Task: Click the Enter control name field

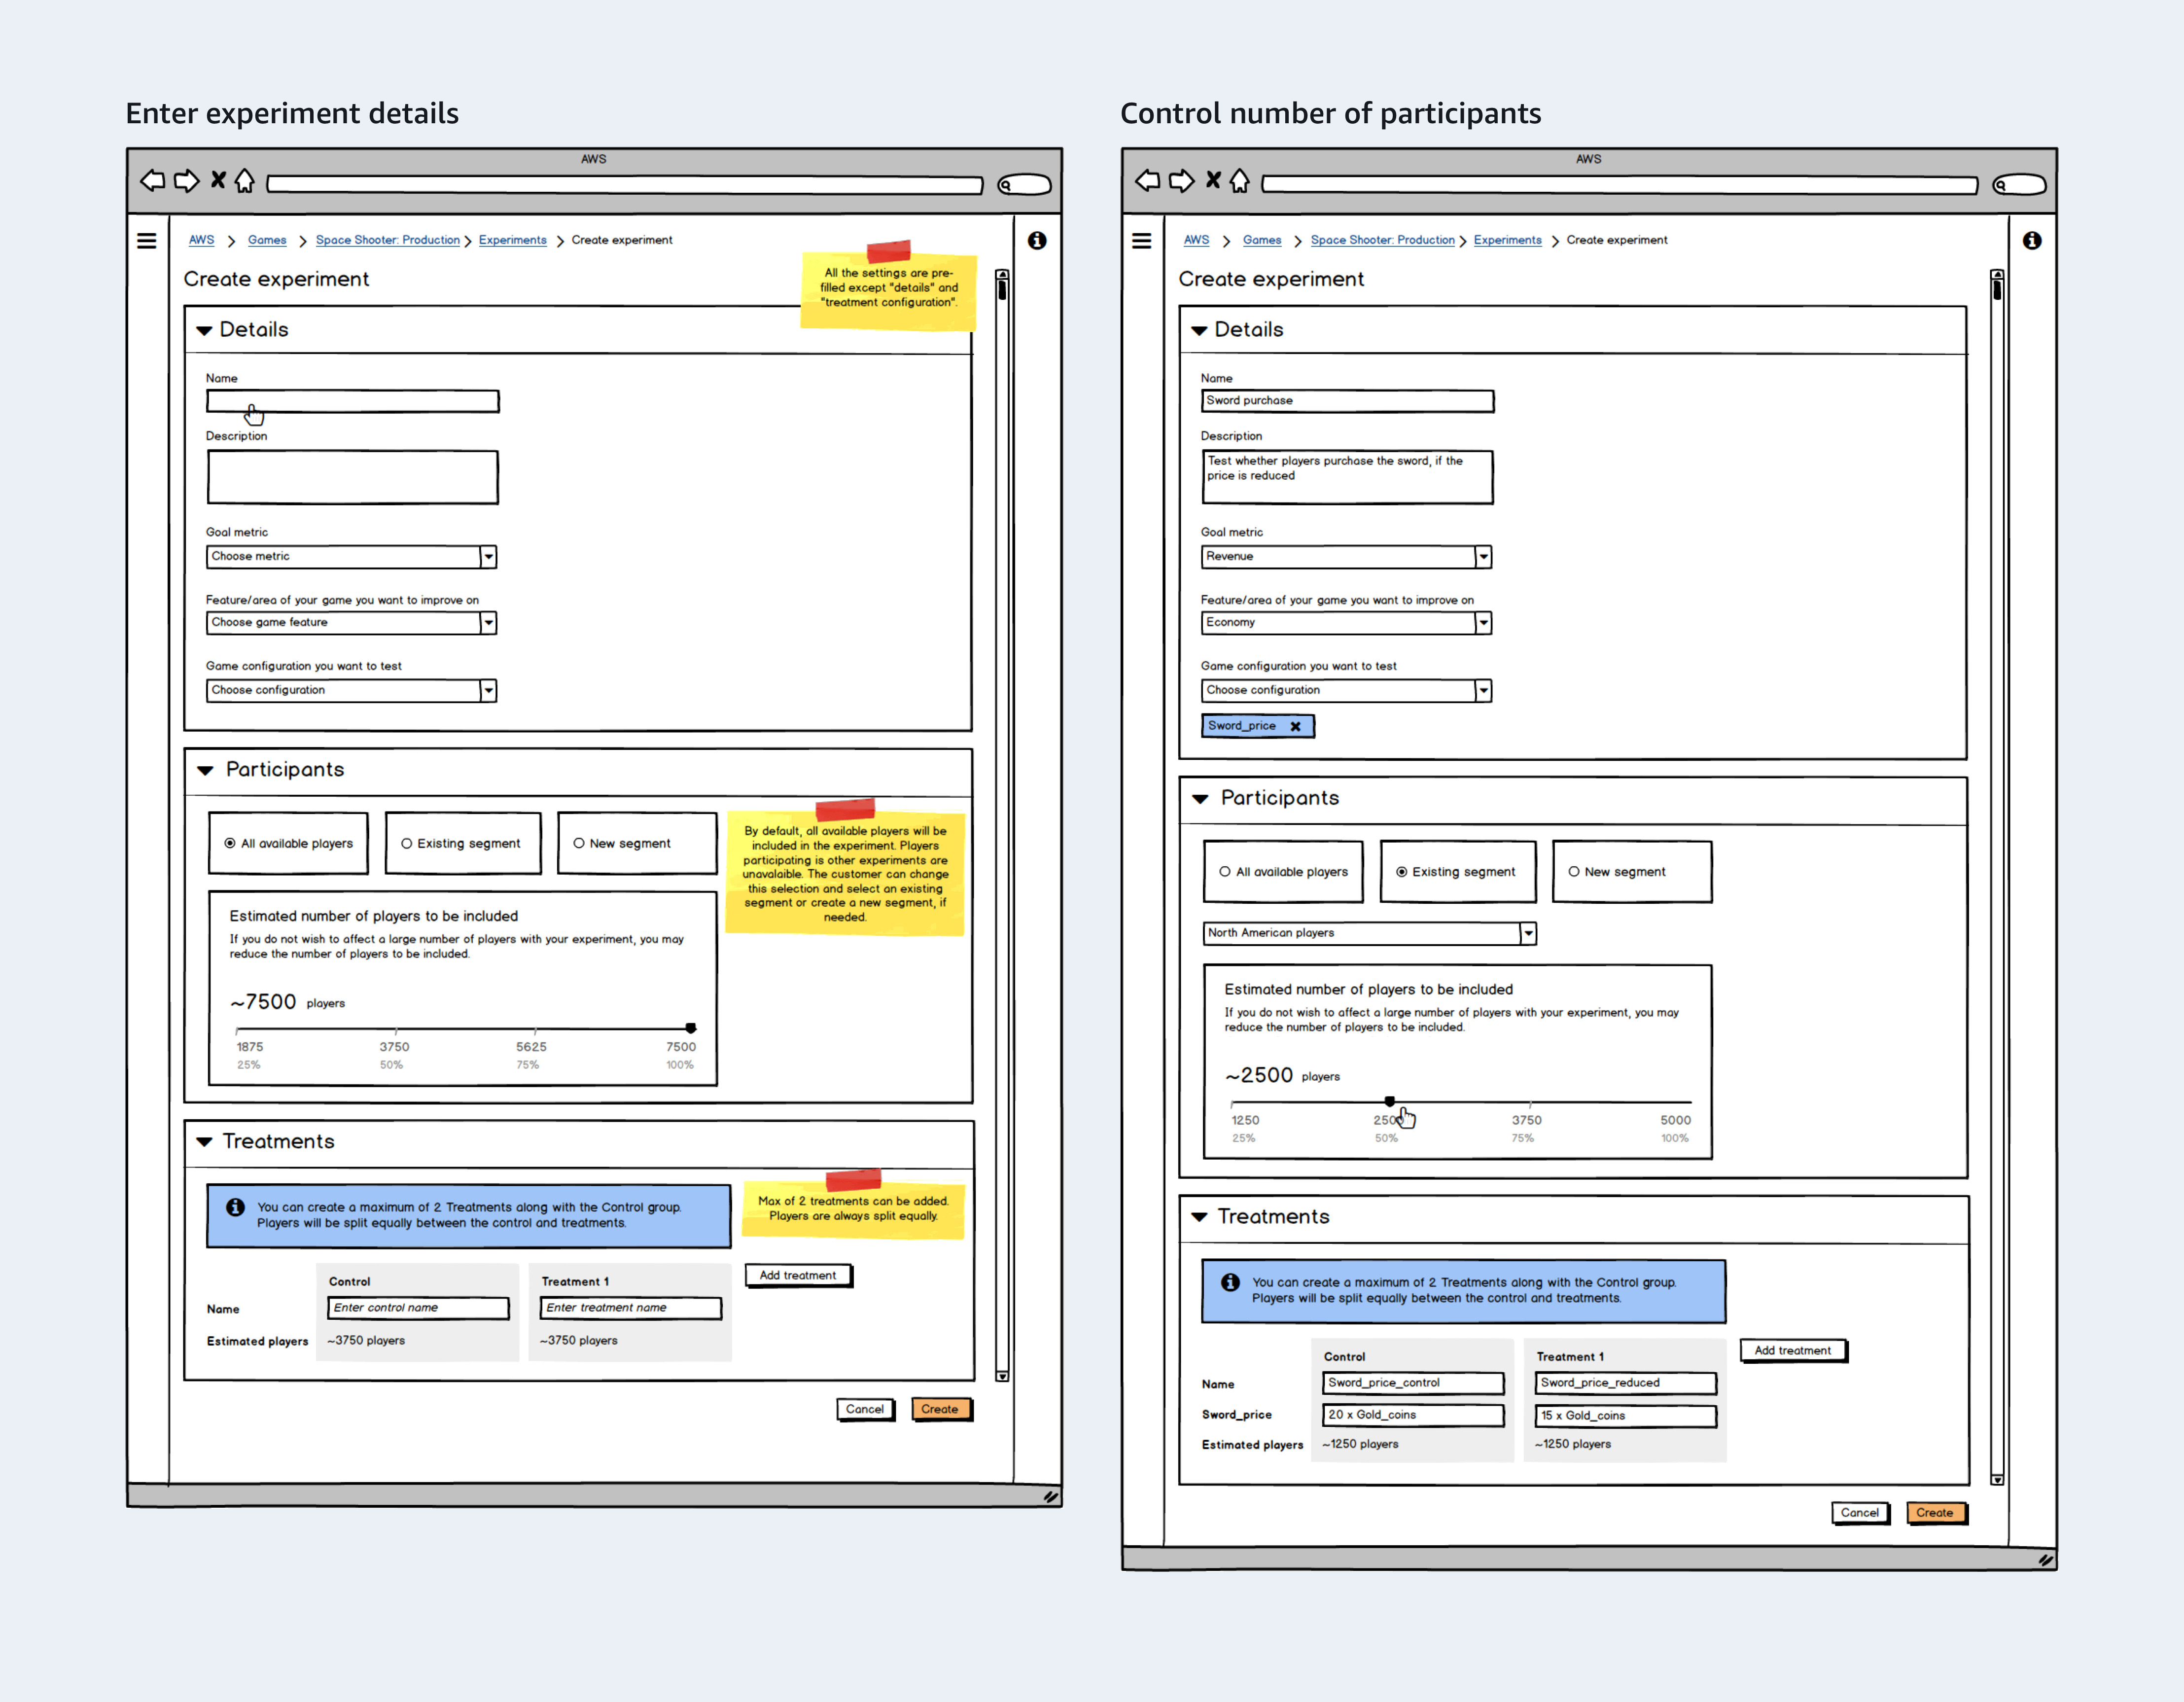Action: (419, 1308)
